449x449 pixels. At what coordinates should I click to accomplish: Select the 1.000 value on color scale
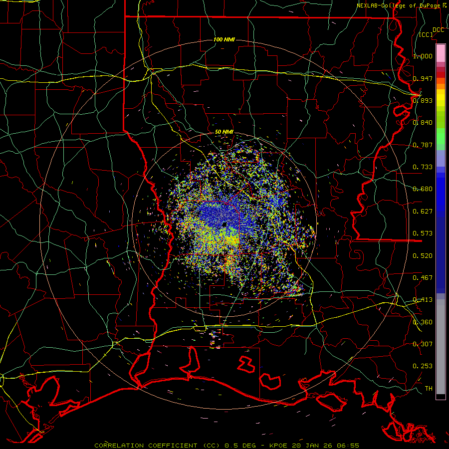point(423,56)
